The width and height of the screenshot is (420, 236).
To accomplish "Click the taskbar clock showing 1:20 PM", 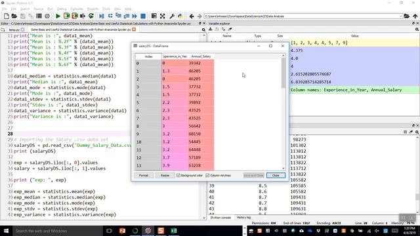I will point(409,230).
